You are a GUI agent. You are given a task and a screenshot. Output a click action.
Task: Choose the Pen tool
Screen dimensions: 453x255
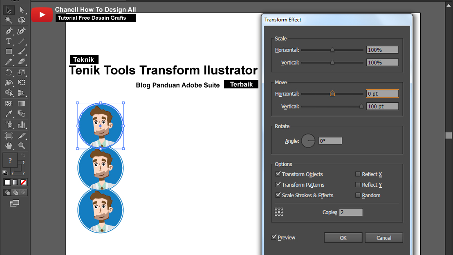[8, 31]
